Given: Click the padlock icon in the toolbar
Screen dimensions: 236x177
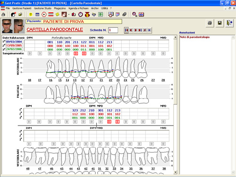Looking at the screenshot, I should (3, 15).
